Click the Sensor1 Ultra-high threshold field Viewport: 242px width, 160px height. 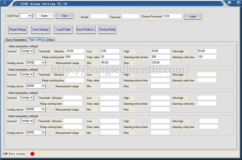[x=207, y=51]
